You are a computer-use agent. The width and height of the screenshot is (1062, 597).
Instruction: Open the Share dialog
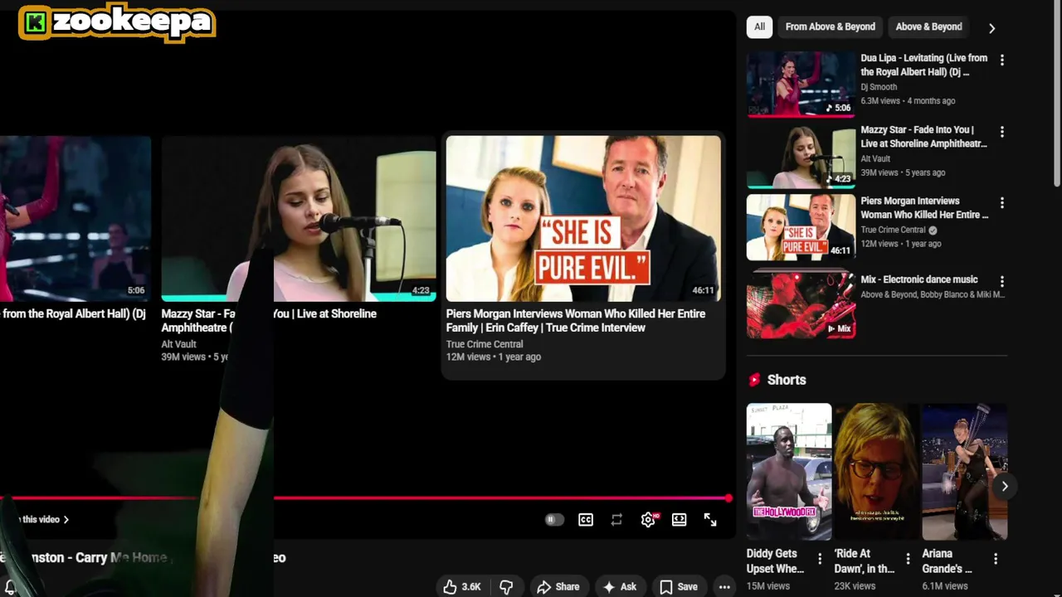[x=558, y=587]
